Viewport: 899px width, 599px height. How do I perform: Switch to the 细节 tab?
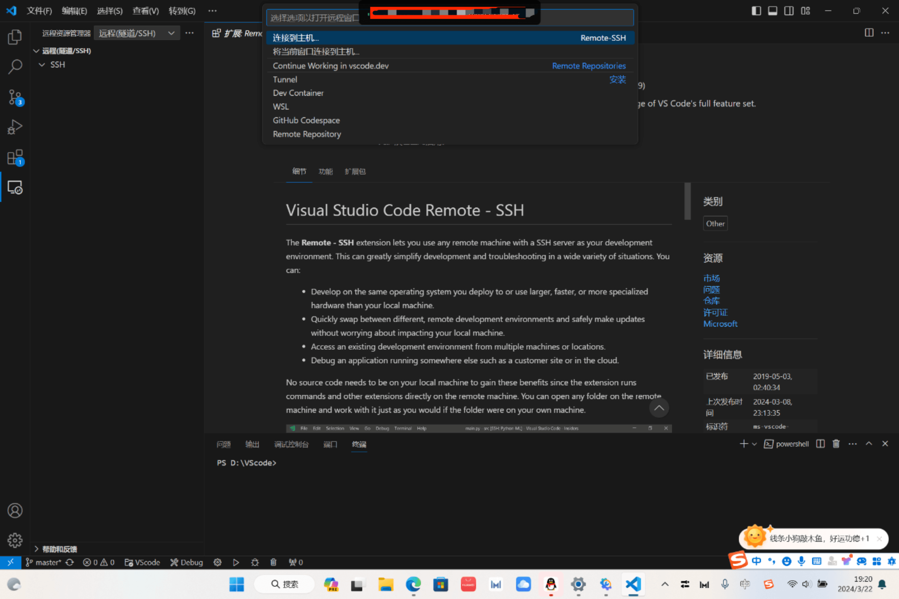coord(299,171)
